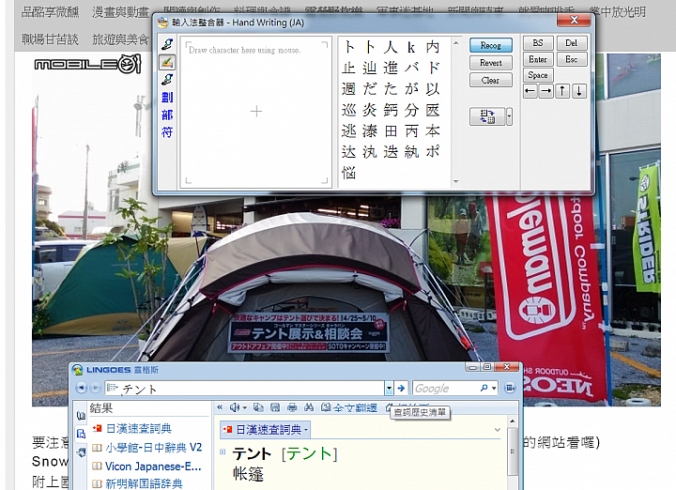Screen dimensions: 676x490
Task: Open the Lingoes main menu icon
Action: pyautogui.click(x=510, y=388)
